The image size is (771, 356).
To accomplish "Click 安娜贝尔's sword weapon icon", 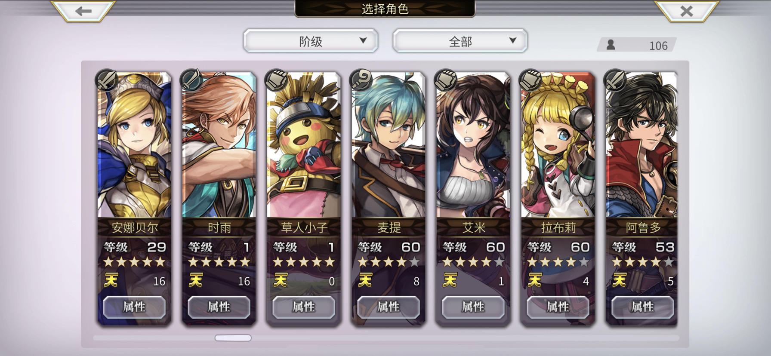I will pyautogui.click(x=106, y=80).
